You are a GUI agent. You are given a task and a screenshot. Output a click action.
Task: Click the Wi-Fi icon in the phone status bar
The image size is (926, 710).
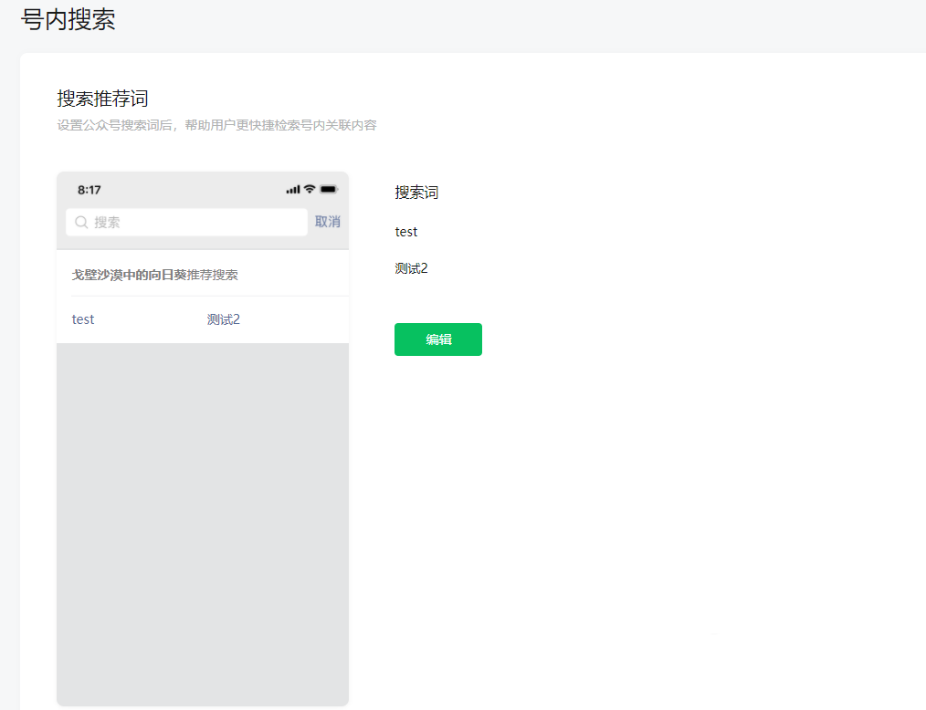click(x=308, y=188)
